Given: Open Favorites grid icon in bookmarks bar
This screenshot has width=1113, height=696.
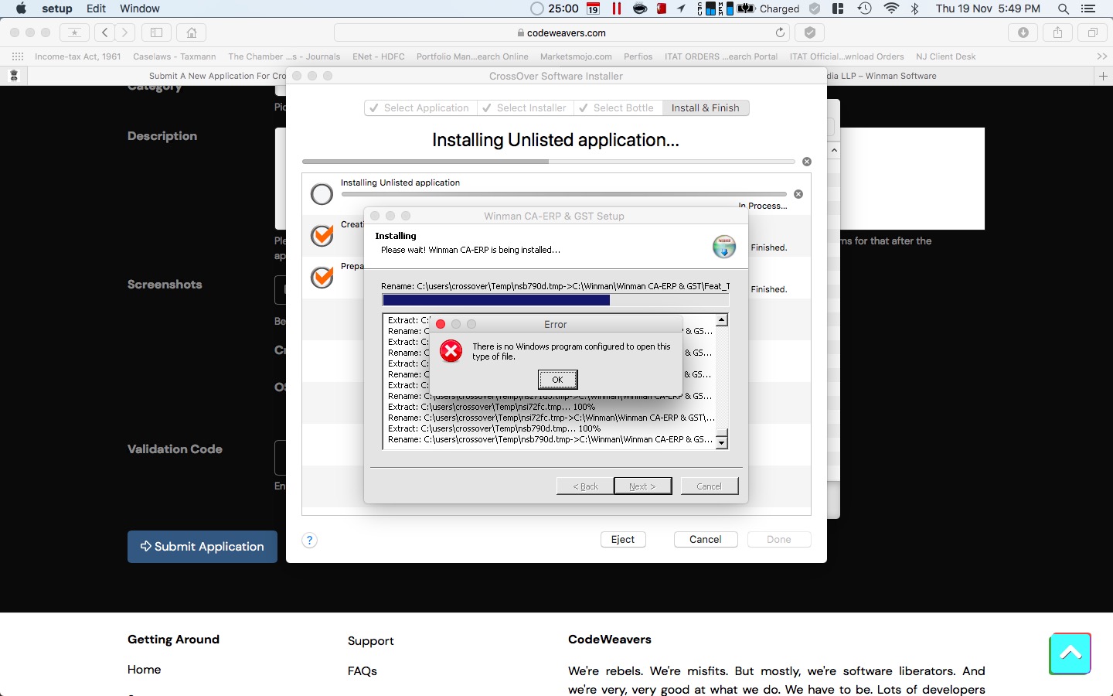Looking at the screenshot, I should click(x=18, y=56).
